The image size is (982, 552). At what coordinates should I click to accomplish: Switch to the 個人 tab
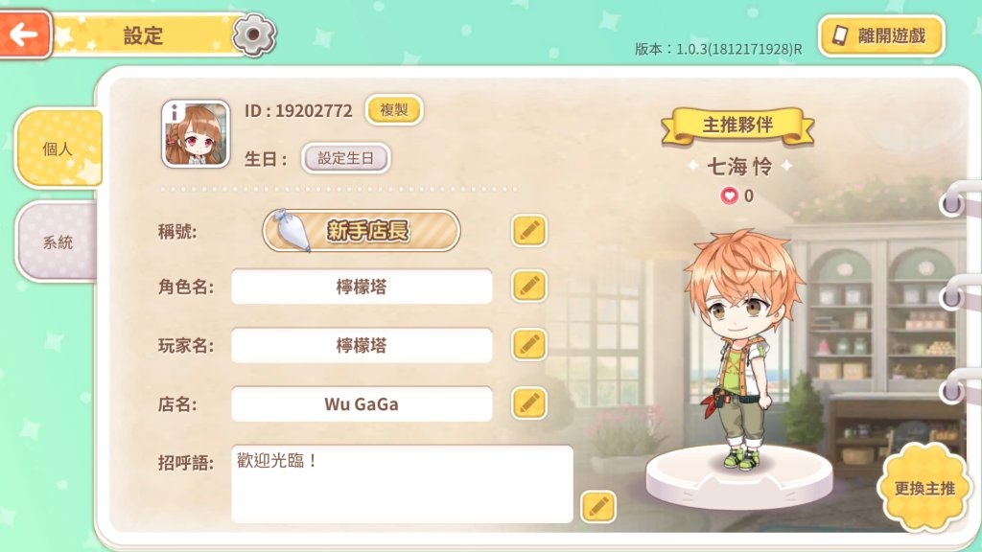point(58,149)
